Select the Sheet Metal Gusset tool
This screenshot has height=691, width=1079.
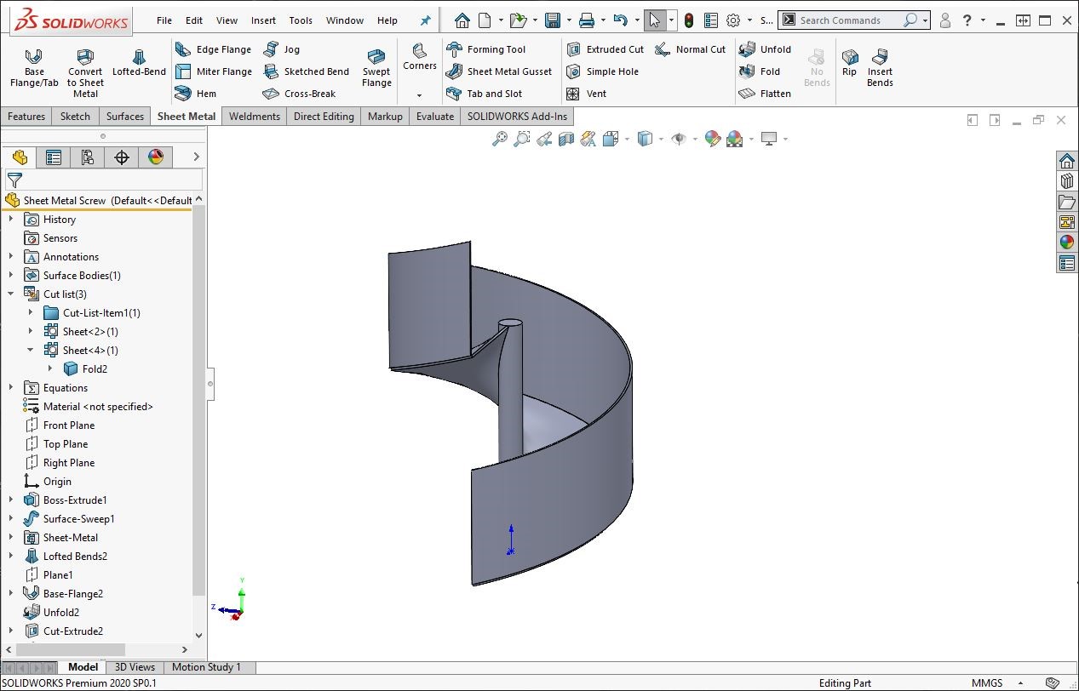click(500, 71)
